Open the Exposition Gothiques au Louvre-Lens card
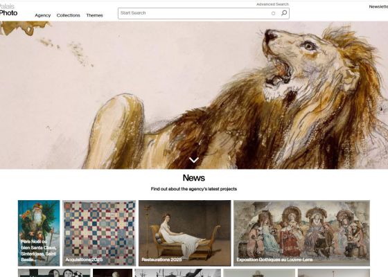388x277 pixels. point(301,233)
